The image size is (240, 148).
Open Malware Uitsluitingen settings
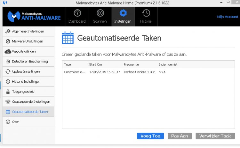tap(28, 41)
